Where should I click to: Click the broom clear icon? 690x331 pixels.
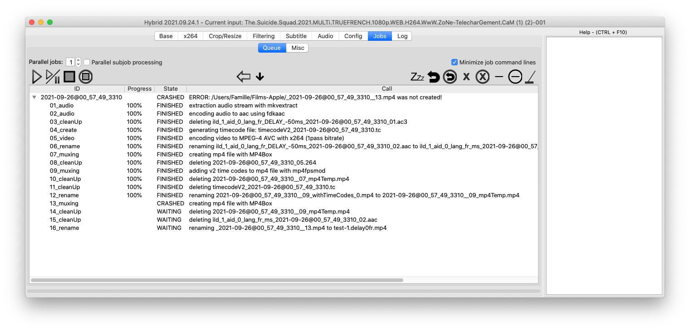pos(530,77)
